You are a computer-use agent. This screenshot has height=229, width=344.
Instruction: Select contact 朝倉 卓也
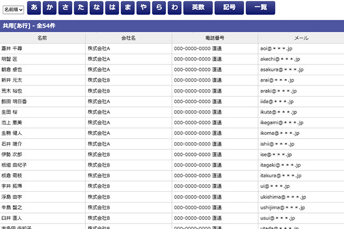(12, 69)
